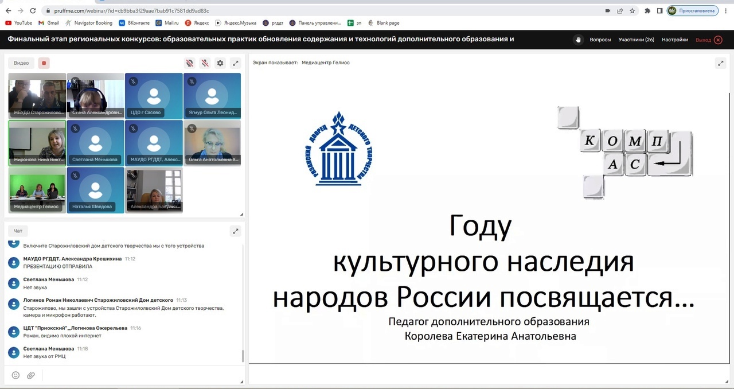Expand the shared screen to fullscreen
Image resolution: width=734 pixels, height=389 pixels.
click(720, 63)
